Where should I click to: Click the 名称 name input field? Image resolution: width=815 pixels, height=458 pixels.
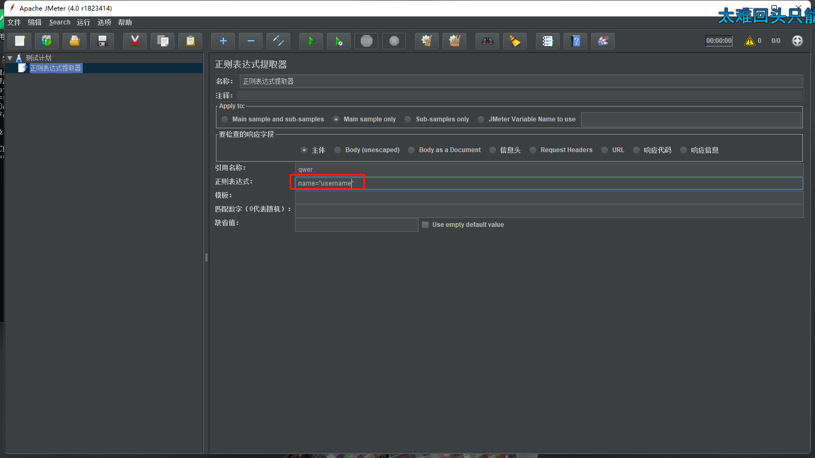[x=521, y=81]
